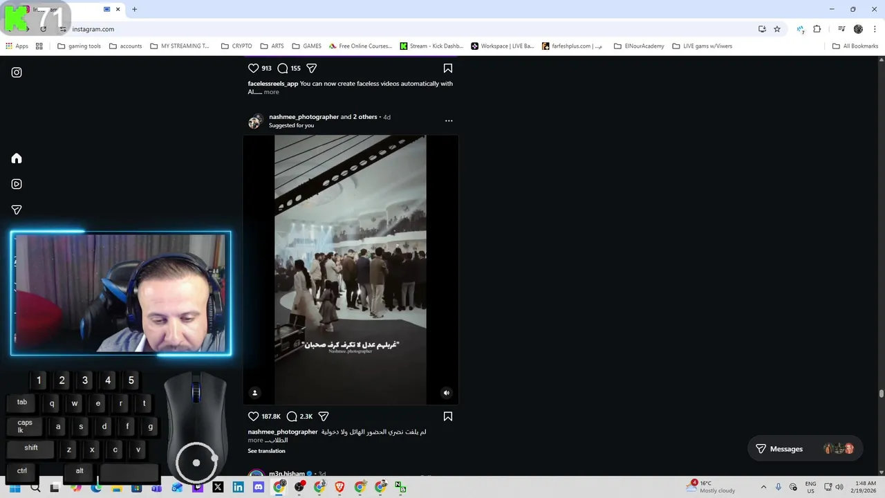Open the Apps bookmarks shortcut
This screenshot has height=498, width=885.
coord(17,46)
